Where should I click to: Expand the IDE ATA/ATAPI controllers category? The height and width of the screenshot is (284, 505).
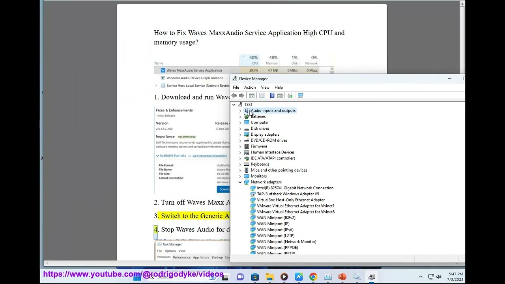240,158
